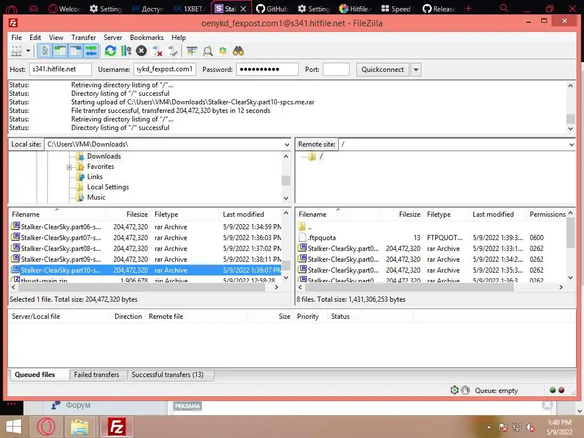Select remote .ftpquota file
Screen dimensions: 584x438
(x=432, y=238)
